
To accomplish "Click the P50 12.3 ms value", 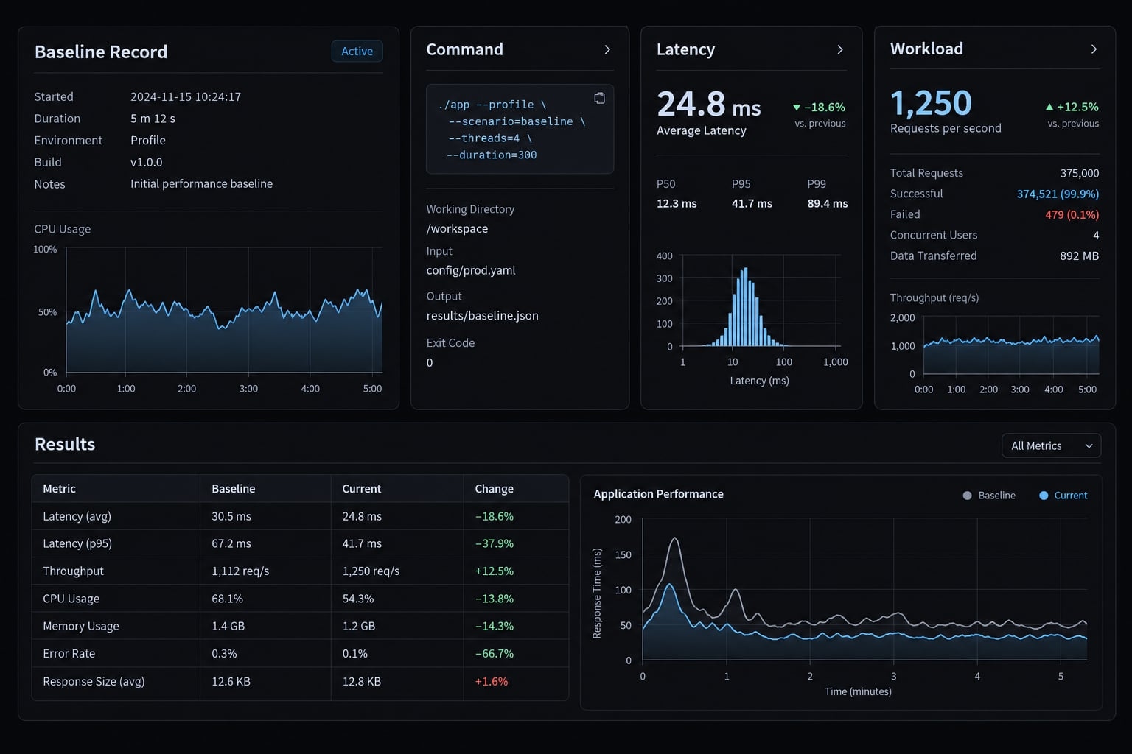I will (676, 203).
